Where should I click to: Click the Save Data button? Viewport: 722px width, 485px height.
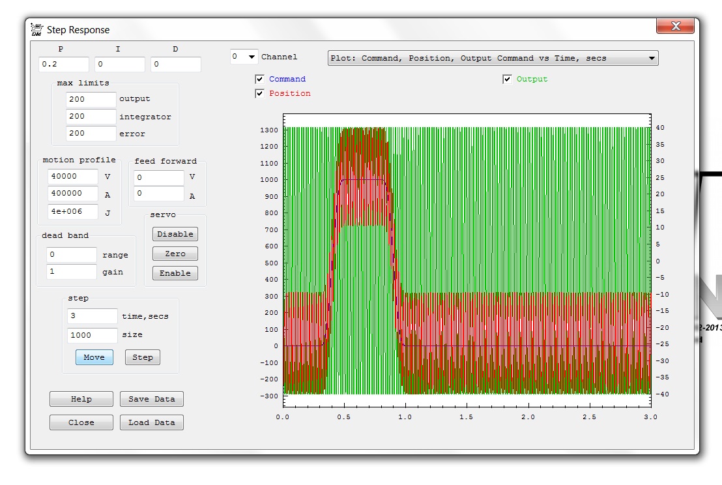[151, 399]
